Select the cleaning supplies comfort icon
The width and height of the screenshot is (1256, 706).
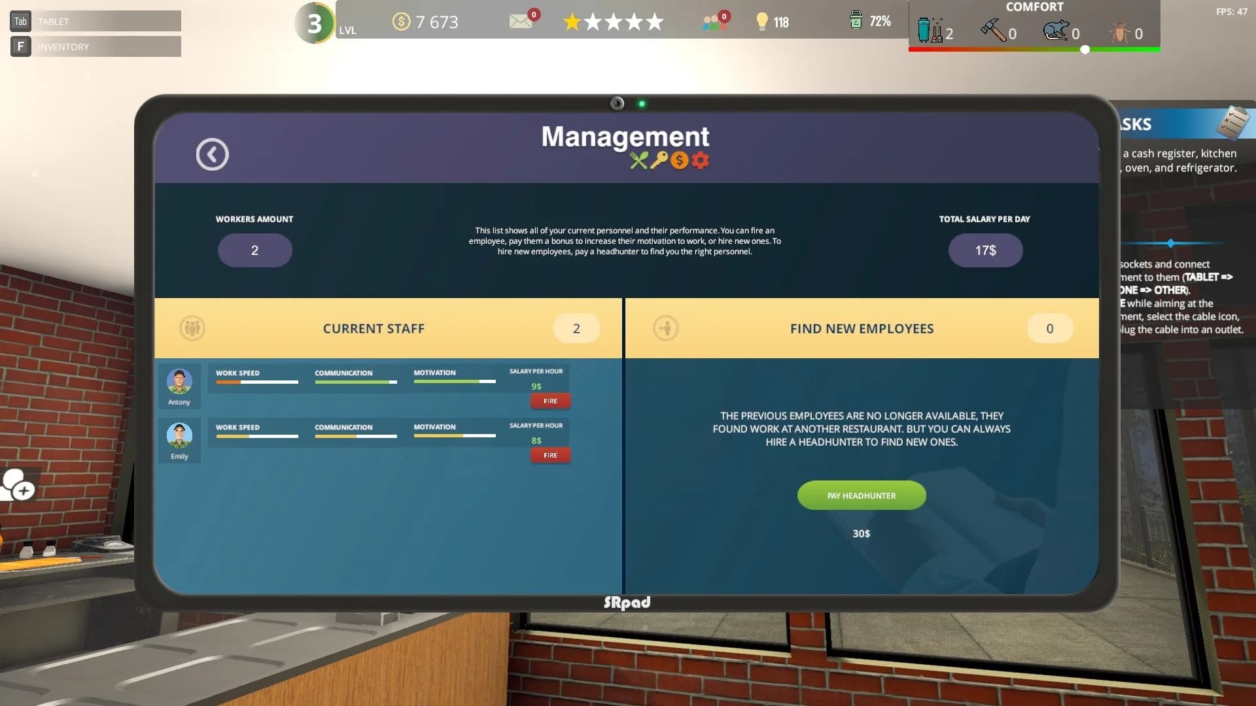coord(930,30)
